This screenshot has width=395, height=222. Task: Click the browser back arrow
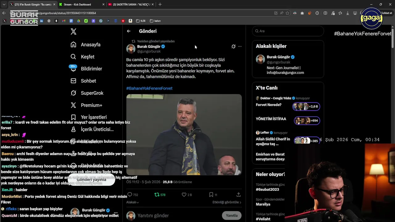tap(4, 13)
